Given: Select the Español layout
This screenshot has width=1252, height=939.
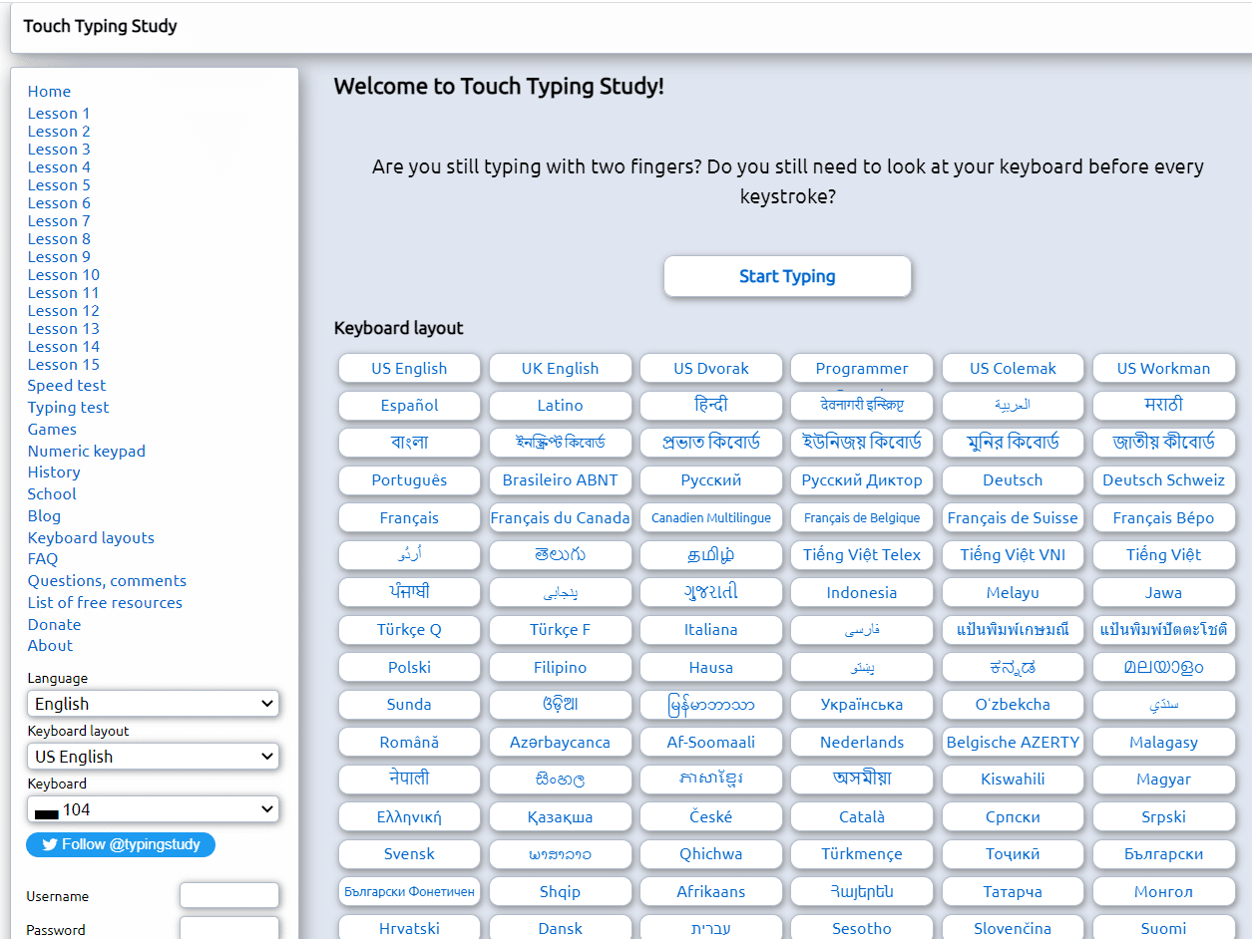Looking at the screenshot, I should click(409, 406).
